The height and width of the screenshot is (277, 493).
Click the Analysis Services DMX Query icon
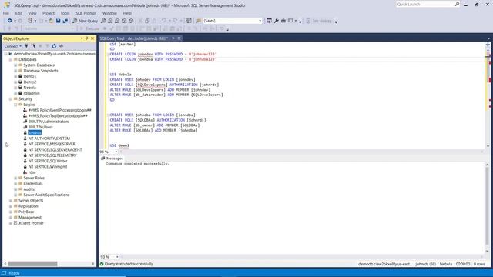pyautogui.click(x=117, y=21)
